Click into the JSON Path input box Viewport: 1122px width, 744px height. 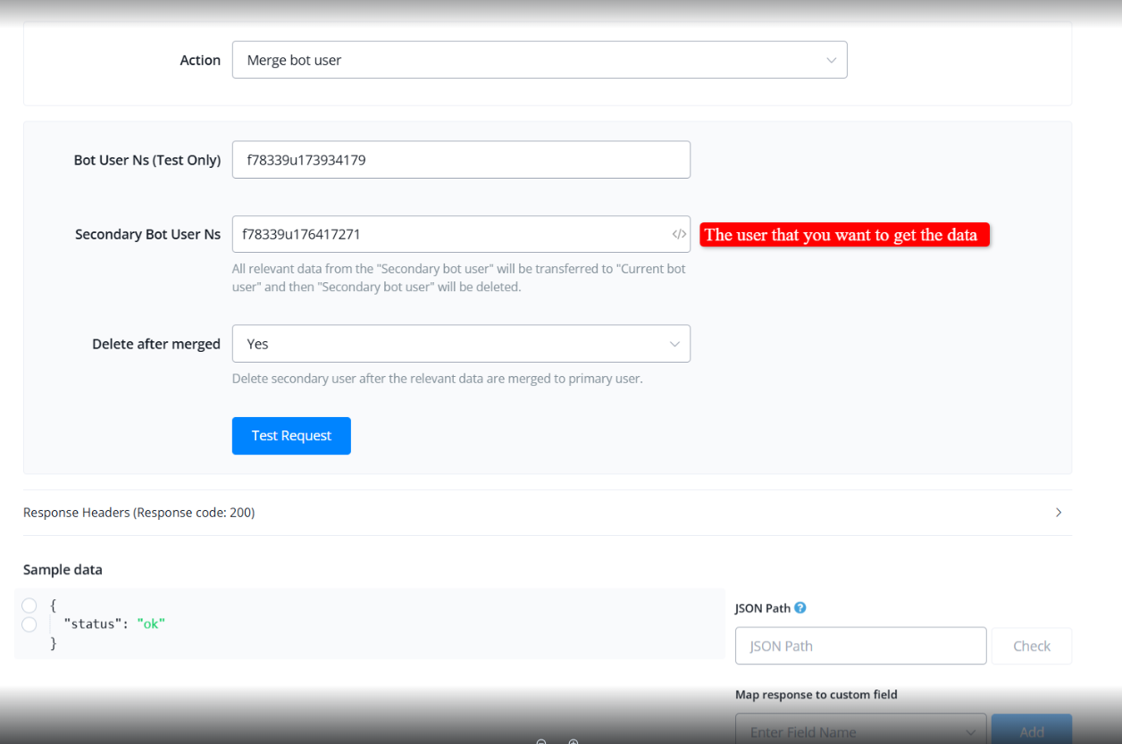pyautogui.click(x=860, y=646)
